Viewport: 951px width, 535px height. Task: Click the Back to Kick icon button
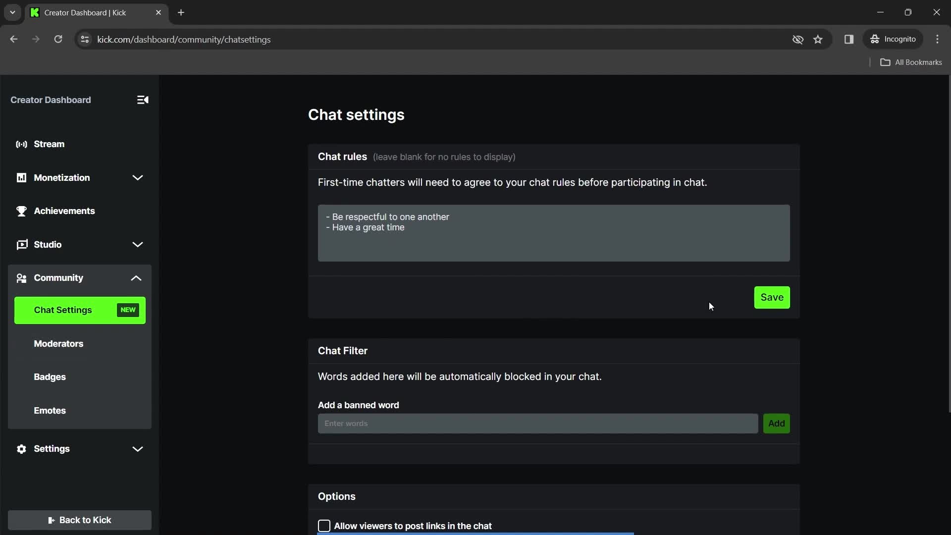pyautogui.click(x=51, y=520)
